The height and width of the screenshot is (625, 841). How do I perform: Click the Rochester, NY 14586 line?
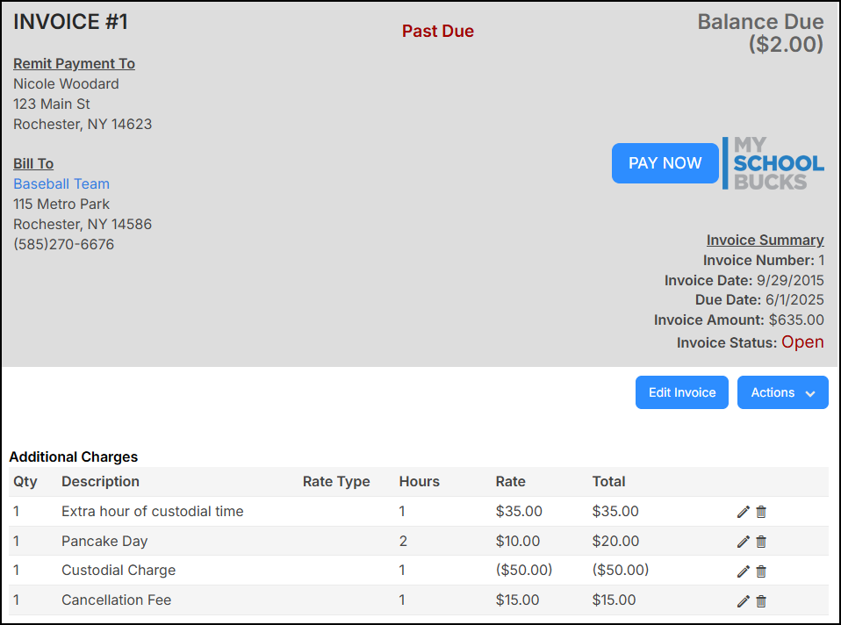83,224
